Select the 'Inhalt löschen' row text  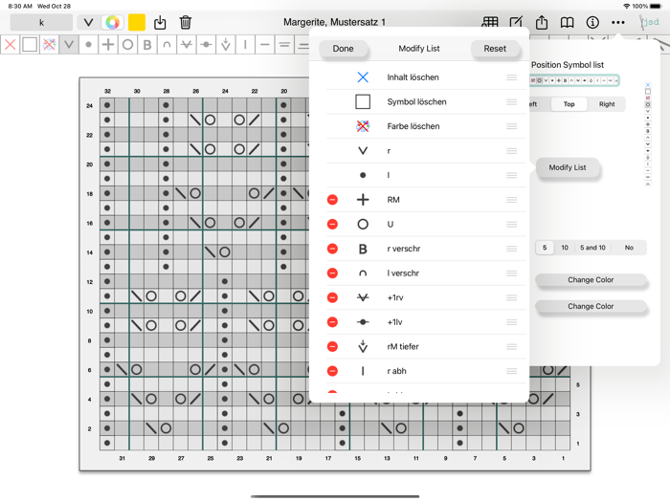(x=413, y=77)
